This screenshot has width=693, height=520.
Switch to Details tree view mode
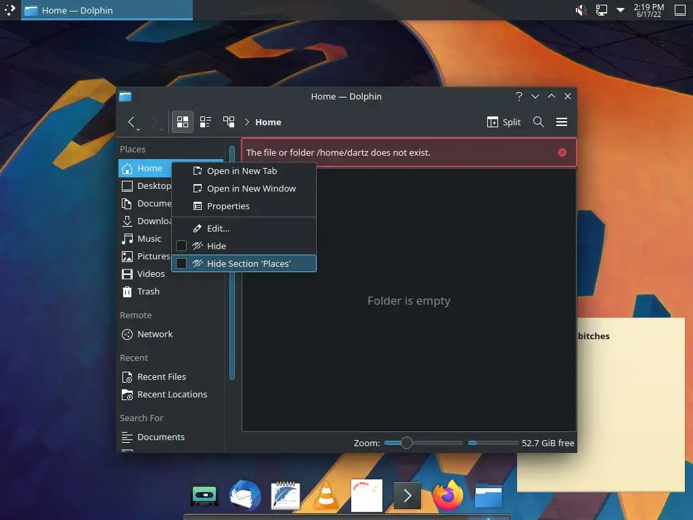click(x=229, y=122)
